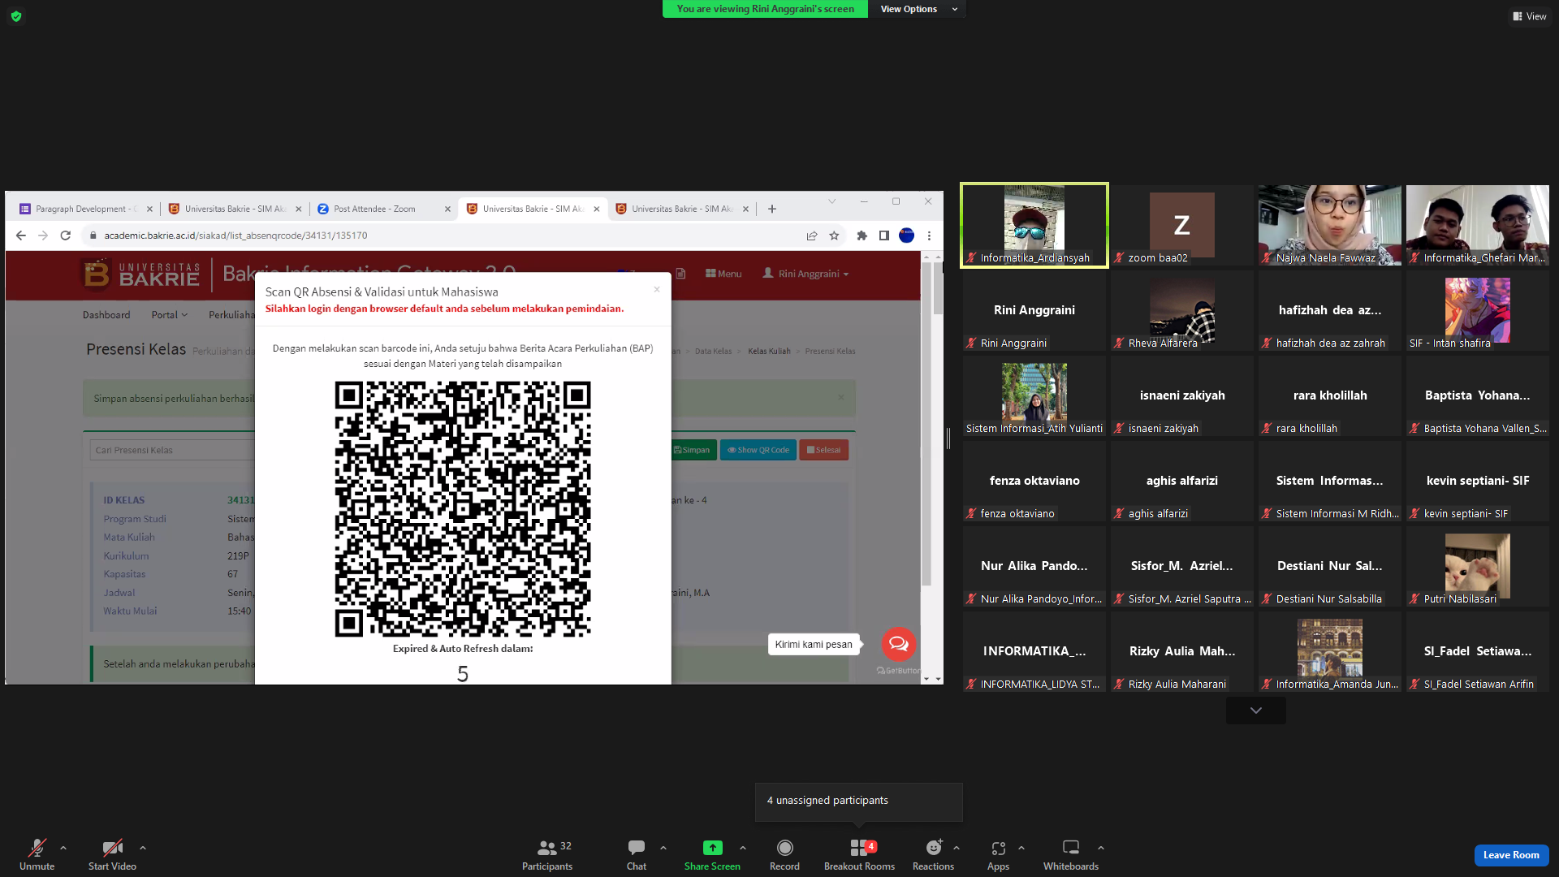Click the browser address bar URL

[x=235, y=235]
